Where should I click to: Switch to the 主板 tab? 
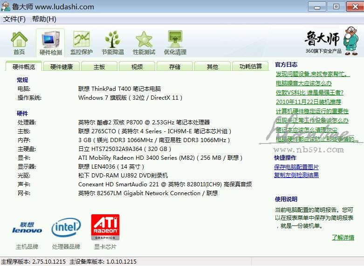click(99, 67)
